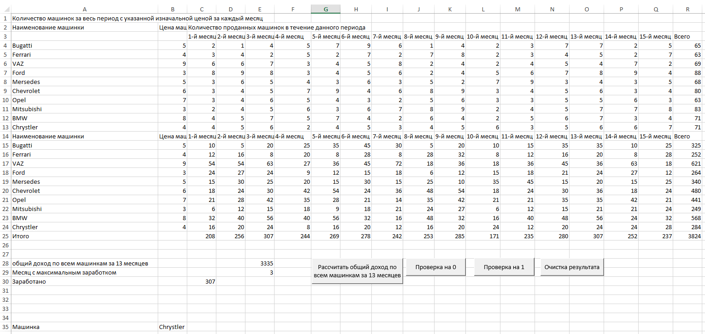Select BMW total cell 568
The width and height of the screenshot is (705, 334).
[689, 218]
